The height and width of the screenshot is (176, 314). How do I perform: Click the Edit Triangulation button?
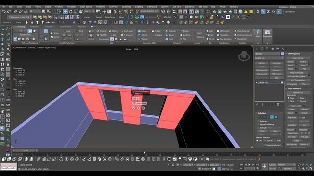coord(298,80)
